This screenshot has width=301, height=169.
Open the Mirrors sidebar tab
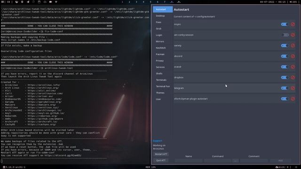[x=163, y=41]
